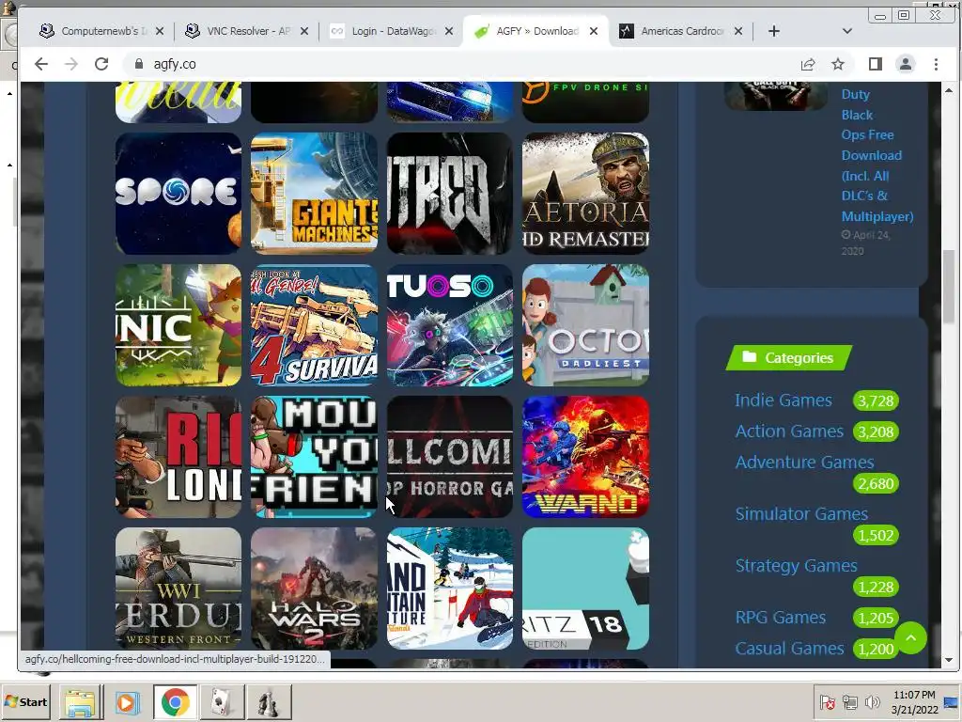Click the Black Ops sidebar thumbnail
The width and height of the screenshot is (962, 722).
pos(776,97)
